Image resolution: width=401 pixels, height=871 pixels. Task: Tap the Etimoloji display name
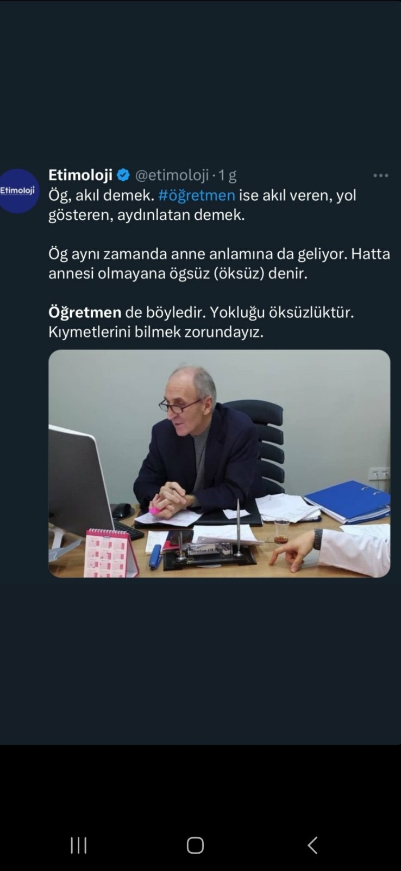80,175
